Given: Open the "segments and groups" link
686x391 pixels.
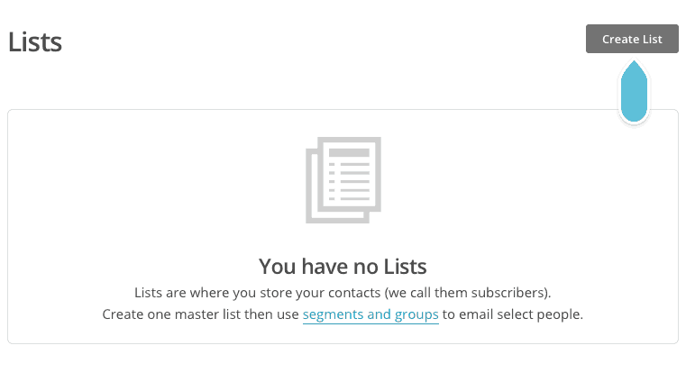Looking at the screenshot, I should point(370,314).
